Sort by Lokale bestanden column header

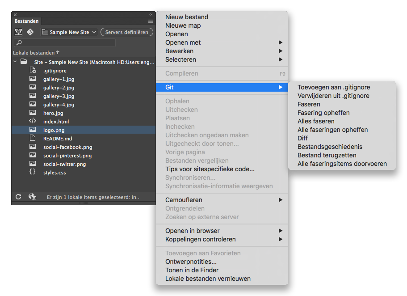click(x=34, y=53)
